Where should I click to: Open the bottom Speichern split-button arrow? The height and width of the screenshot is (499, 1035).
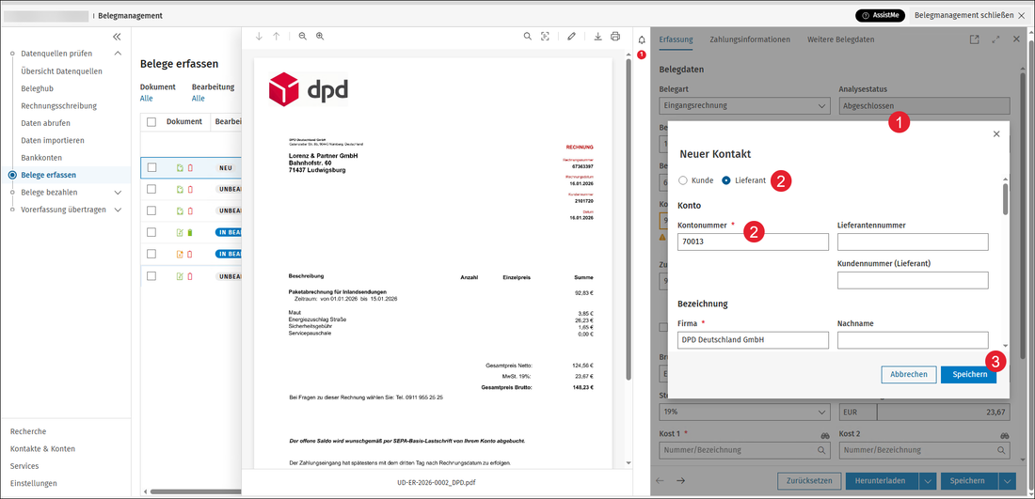pyautogui.click(x=1008, y=480)
